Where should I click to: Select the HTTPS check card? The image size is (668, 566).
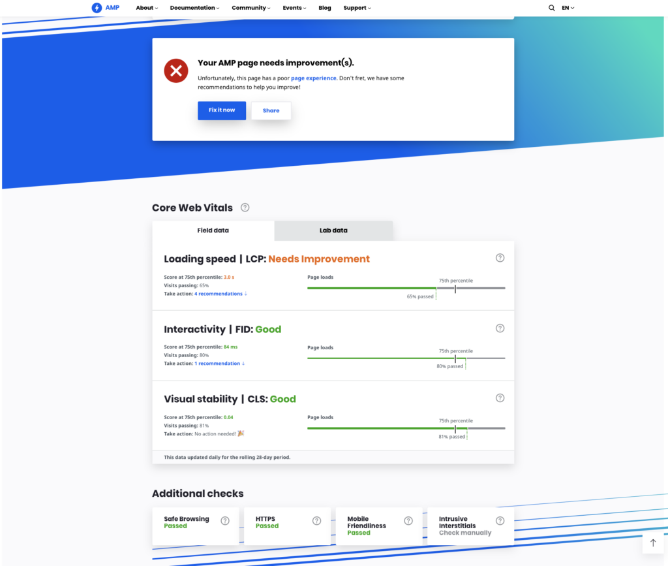coord(287,526)
